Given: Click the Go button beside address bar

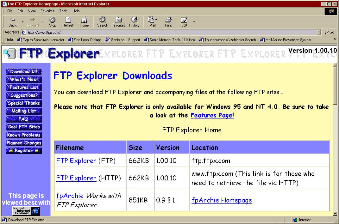Looking at the screenshot, I should [x=330, y=32].
